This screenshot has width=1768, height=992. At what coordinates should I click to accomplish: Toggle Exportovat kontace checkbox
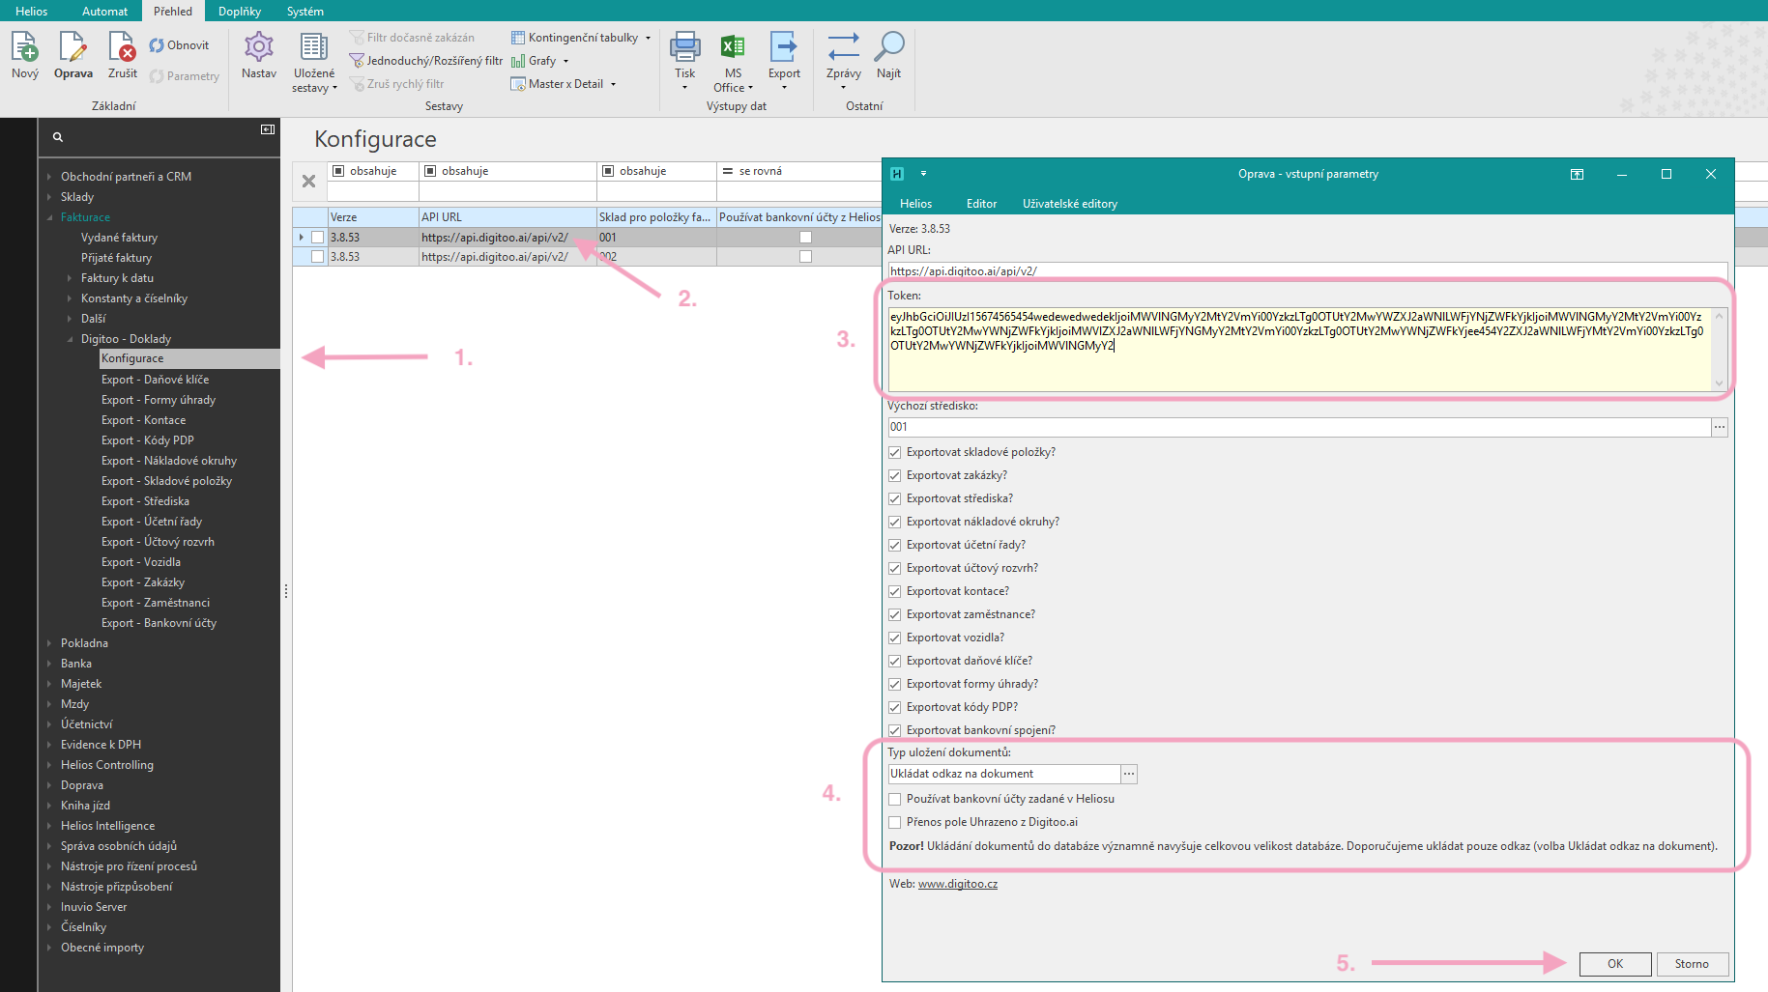895,591
